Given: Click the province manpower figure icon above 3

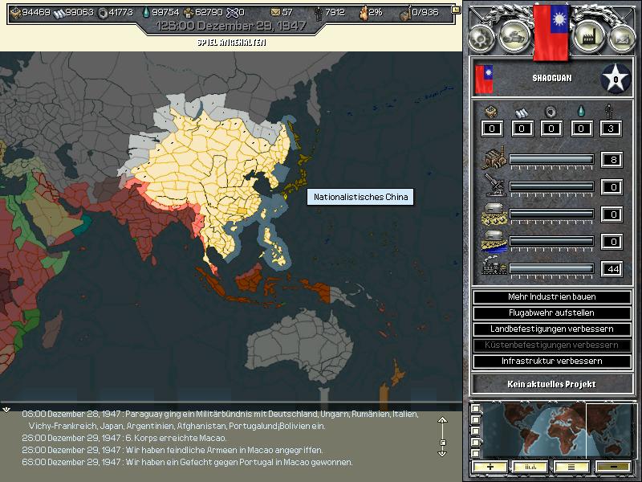Looking at the screenshot, I should coord(610,111).
